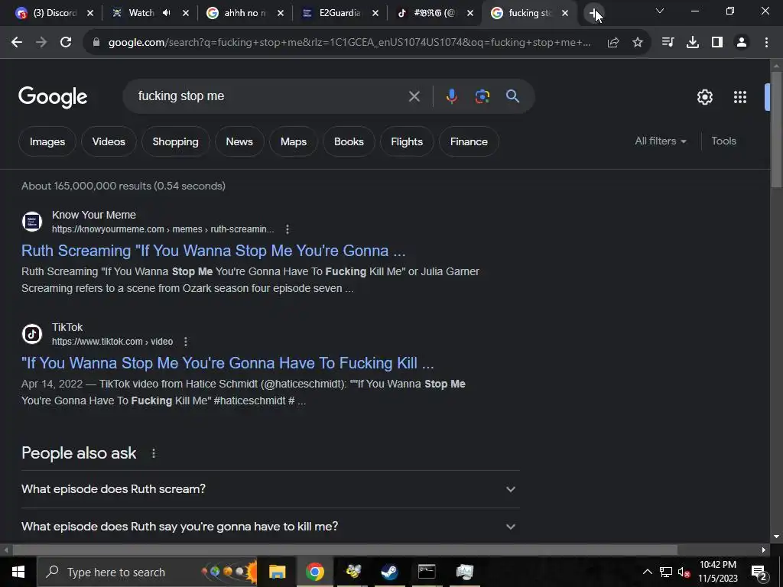Clear the search box text
The image size is (783, 587).
pos(414,96)
